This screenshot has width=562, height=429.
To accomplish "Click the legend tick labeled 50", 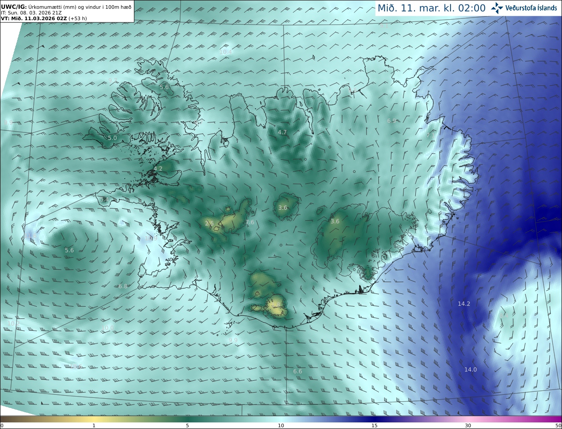I will pos(558,426).
